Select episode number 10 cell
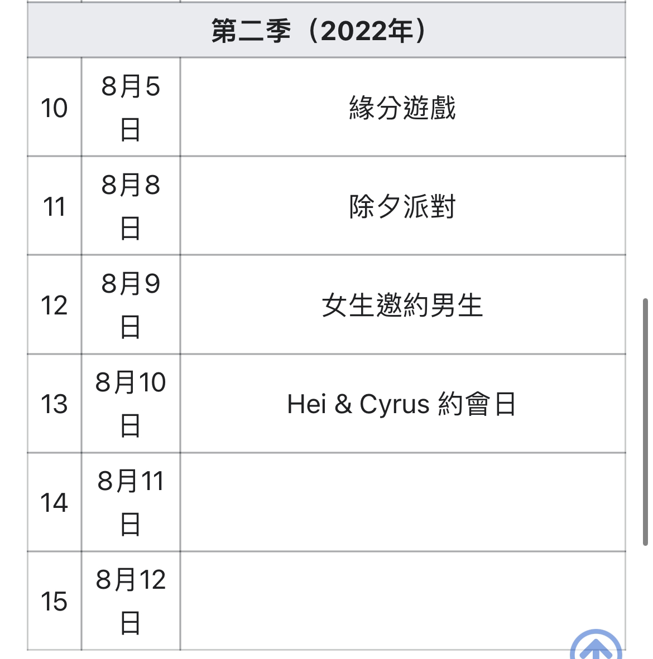Screen dimensions: 653x659 54,107
